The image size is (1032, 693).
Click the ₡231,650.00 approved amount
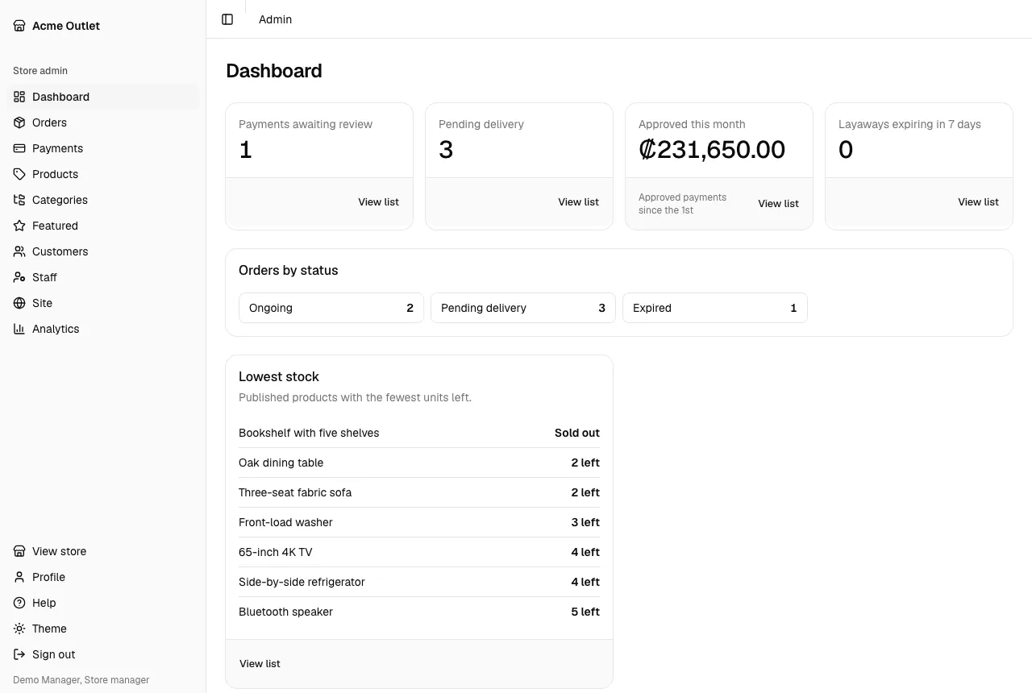tap(712, 150)
